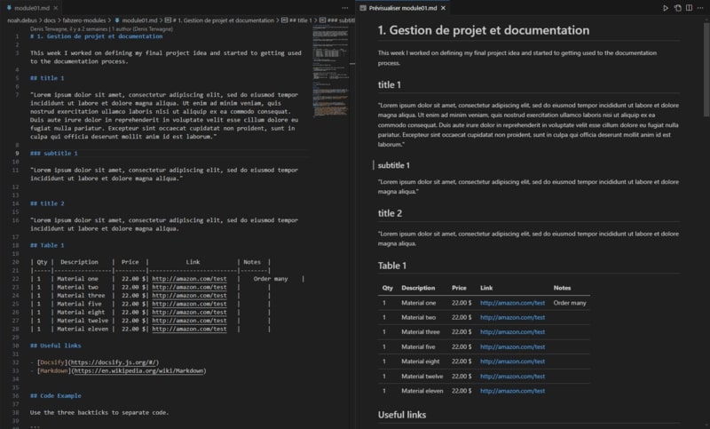This screenshot has height=429, width=710.
Task: Click the preview icon in the Prévisualiser tab
Action: pyautogui.click(x=363, y=8)
